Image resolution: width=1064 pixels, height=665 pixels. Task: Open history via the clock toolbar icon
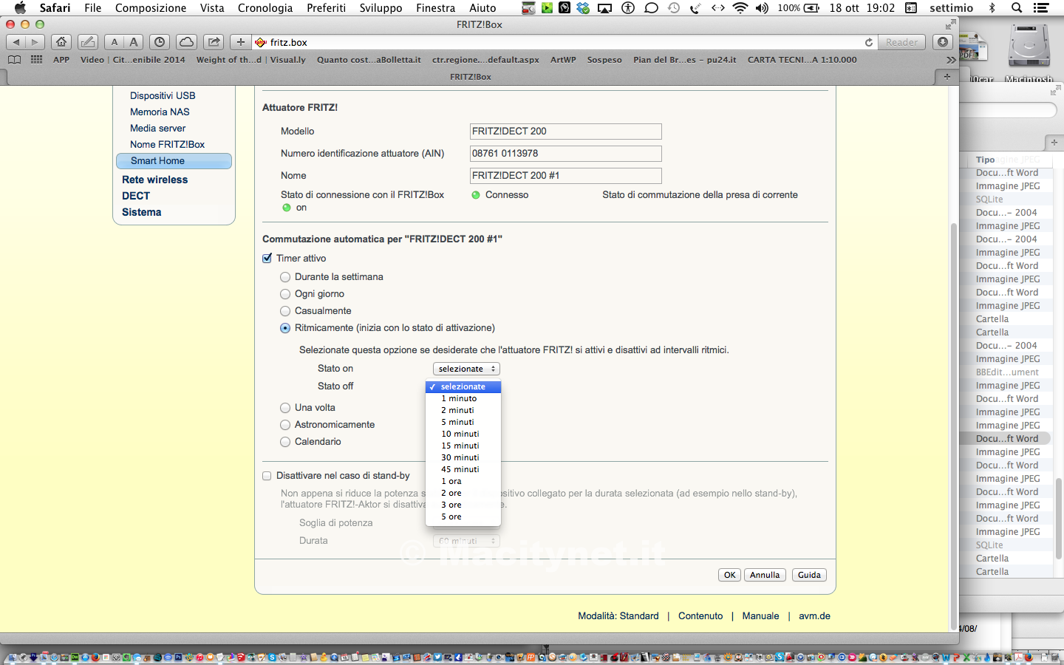click(x=160, y=42)
